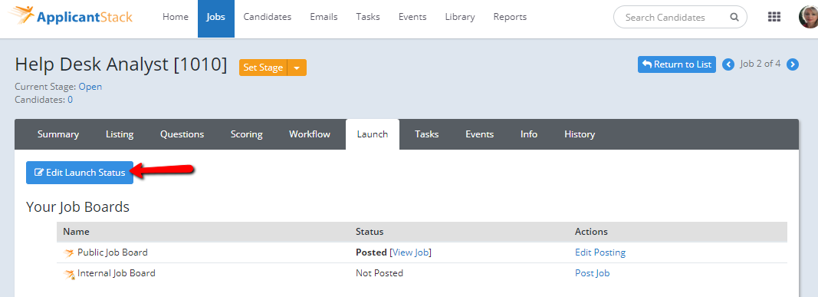Switch to the Summary tab

point(58,134)
